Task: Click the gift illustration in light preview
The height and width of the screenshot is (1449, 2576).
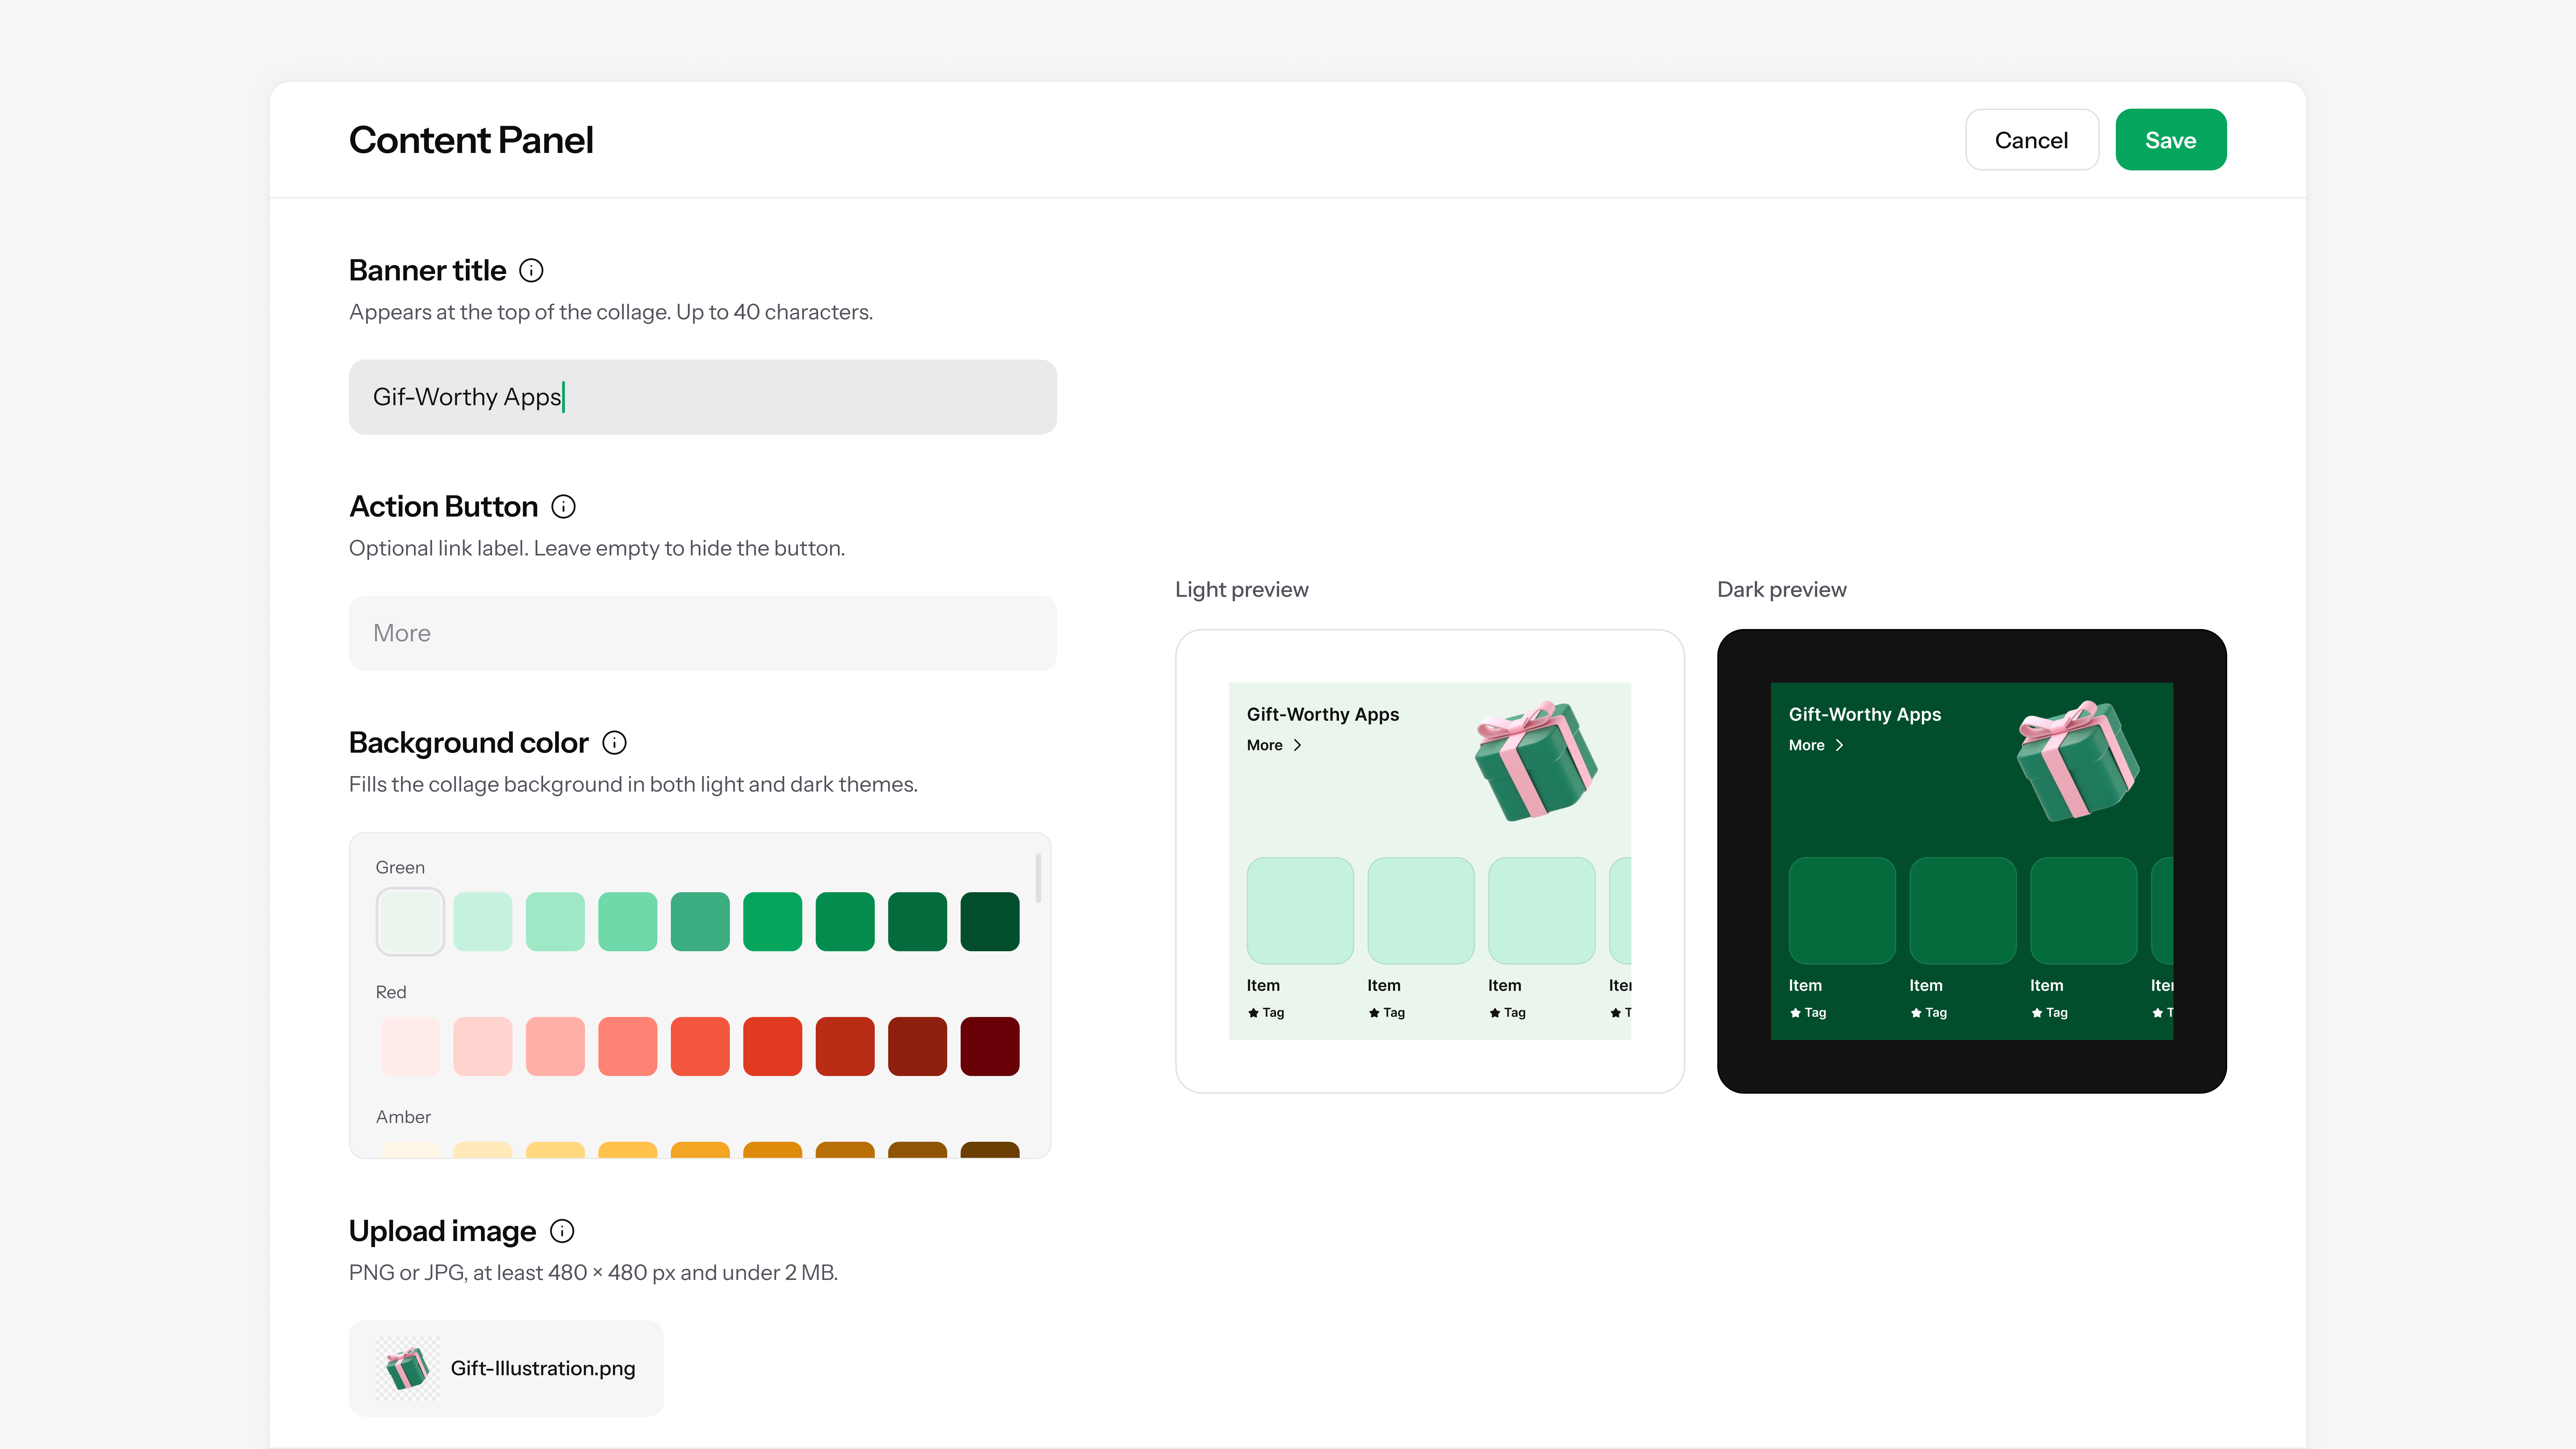Action: (x=1536, y=761)
